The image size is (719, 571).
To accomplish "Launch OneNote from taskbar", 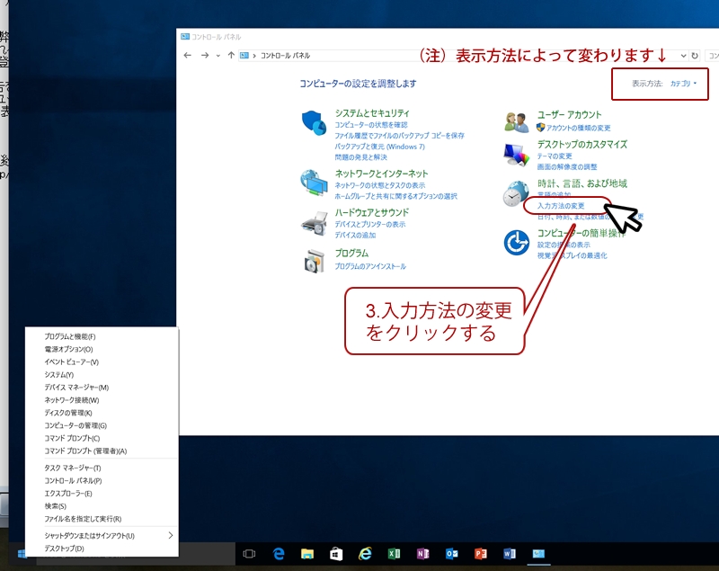I will (422, 554).
